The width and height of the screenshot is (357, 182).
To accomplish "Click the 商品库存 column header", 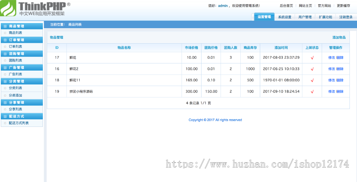I will click(250, 48).
